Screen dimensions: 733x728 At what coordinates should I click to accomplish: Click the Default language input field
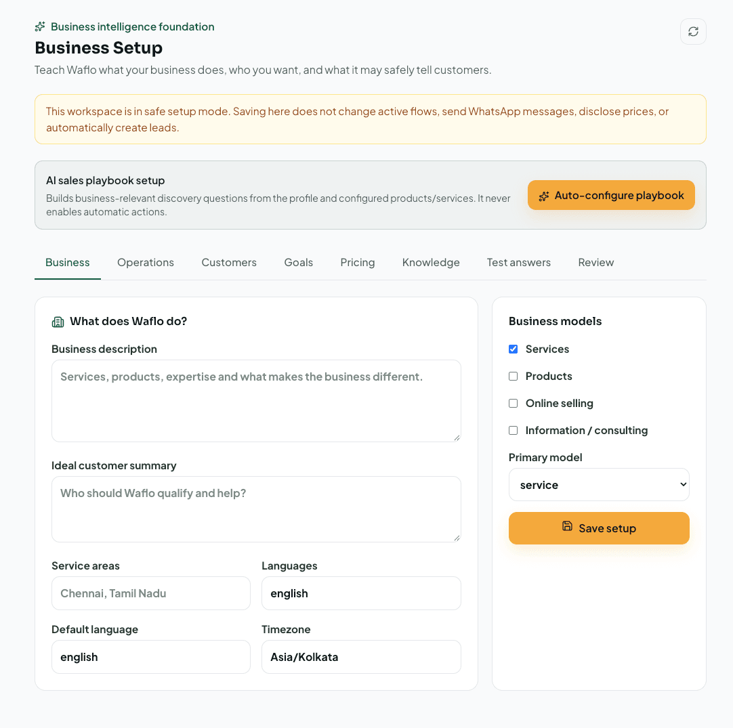coord(151,657)
